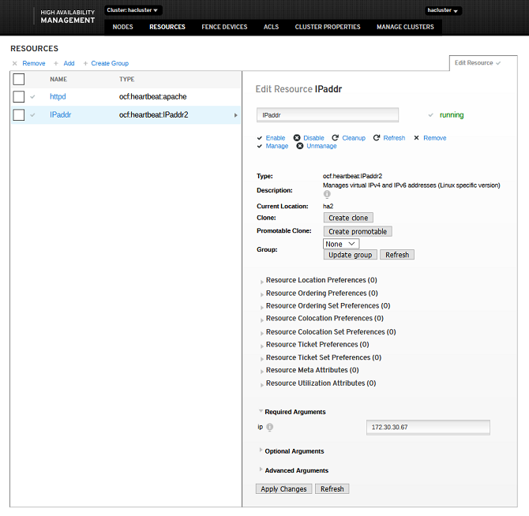Click the ip address input field
The width and height of the screenshot is (529, 516).
point(428,427)
